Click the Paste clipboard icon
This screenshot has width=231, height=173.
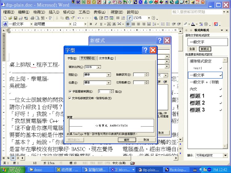coord(67,18)
